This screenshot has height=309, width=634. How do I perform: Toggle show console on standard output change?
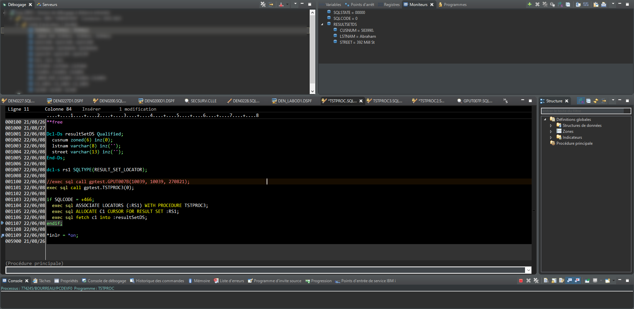569,281
